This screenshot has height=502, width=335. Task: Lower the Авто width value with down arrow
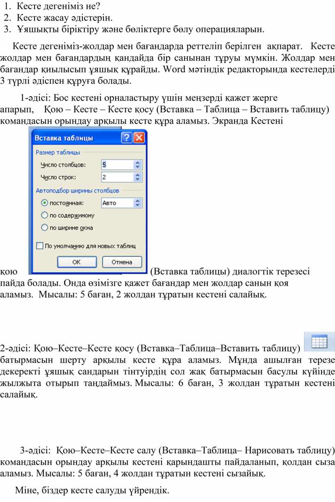pyautogui.click(x=138, y=205)
